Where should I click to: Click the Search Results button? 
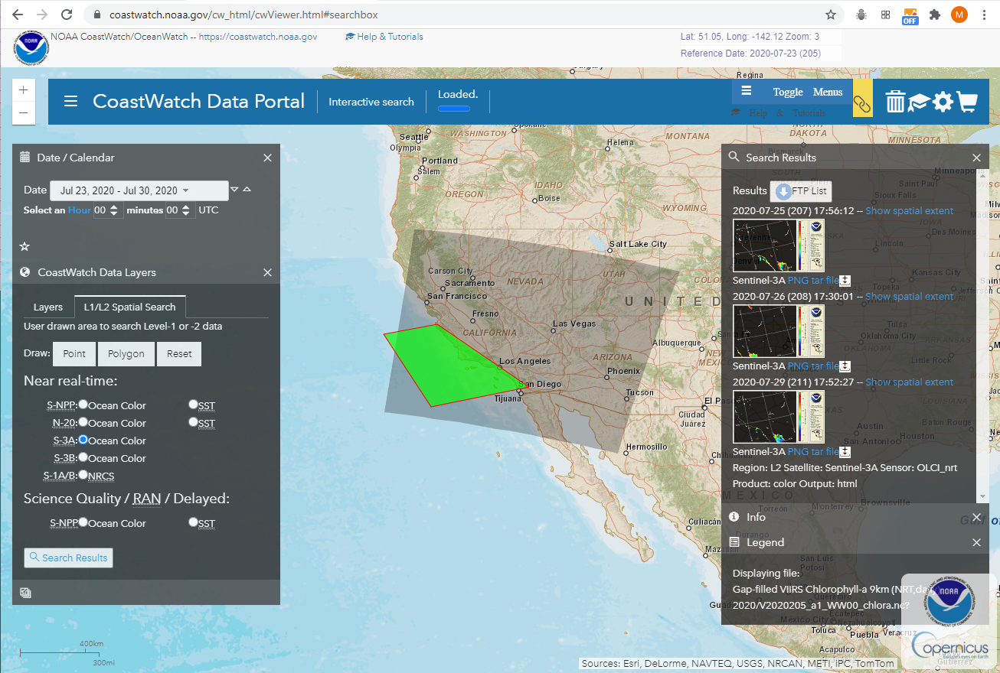68,558
